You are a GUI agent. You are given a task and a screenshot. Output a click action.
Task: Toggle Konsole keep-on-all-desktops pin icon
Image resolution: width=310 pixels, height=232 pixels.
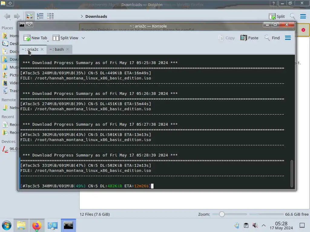tap(29, 25)
